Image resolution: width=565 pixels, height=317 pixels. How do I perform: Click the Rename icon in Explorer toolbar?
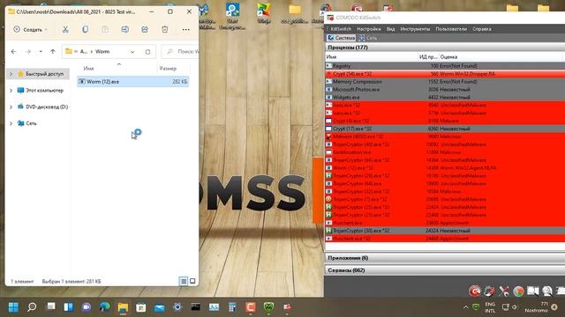tap(124, 29)
